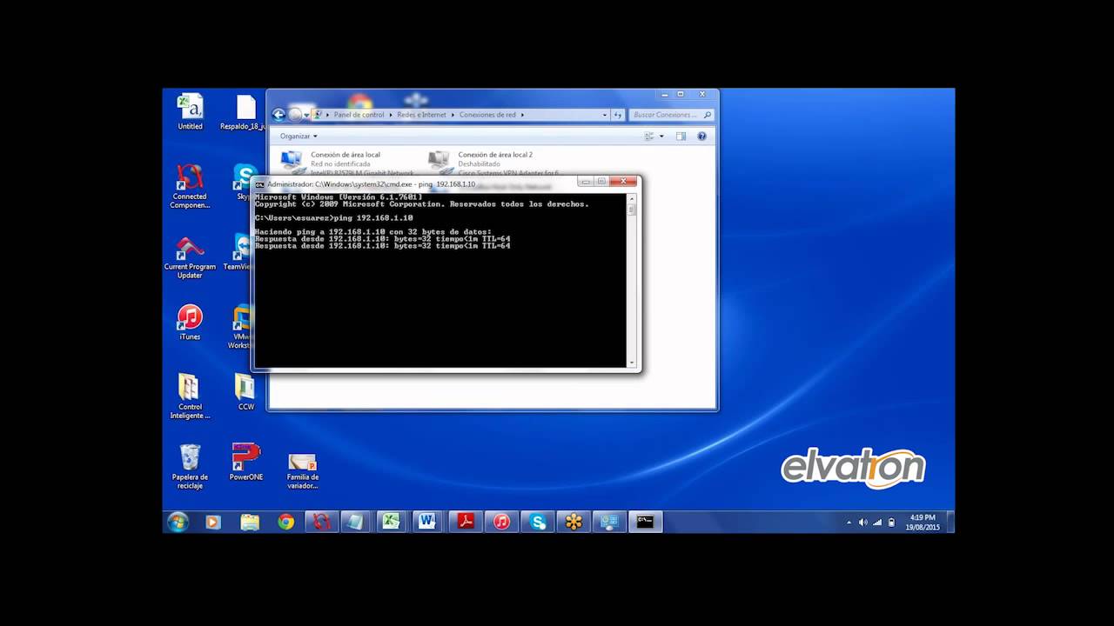Screen dimensions: 1114x626
Task: Open the recent pages dropdown in Explorer
Action: (x=308, y=115)
